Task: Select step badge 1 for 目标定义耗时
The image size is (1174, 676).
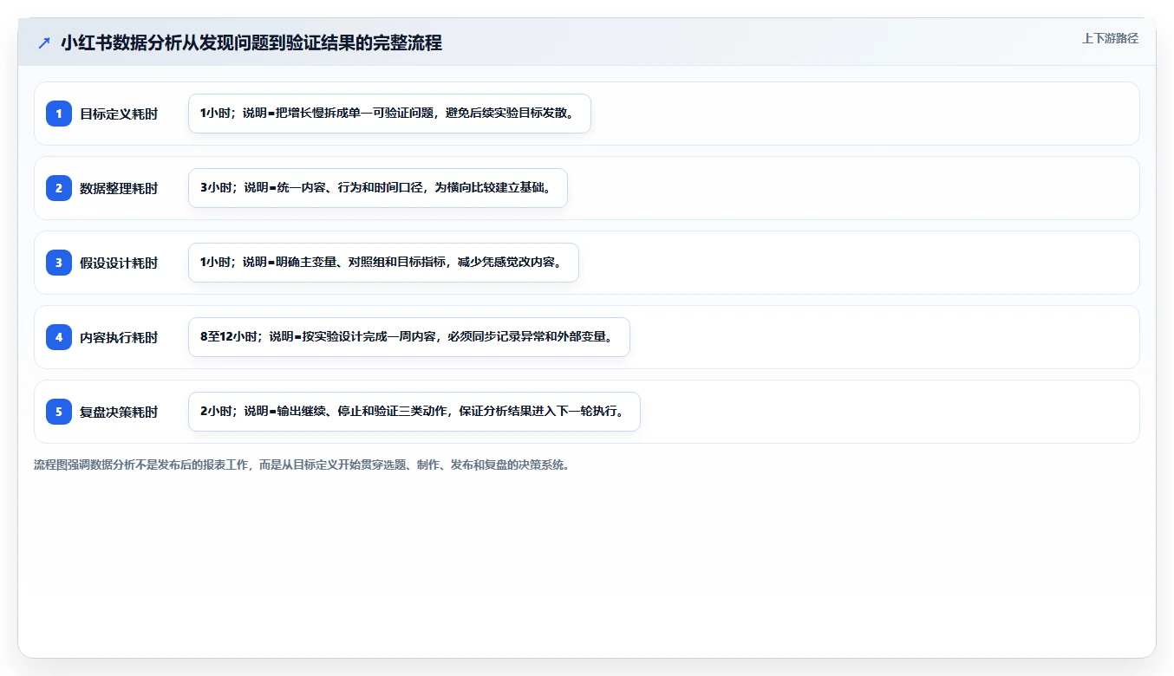Action: pyautogui.click(x=59, y=114)
